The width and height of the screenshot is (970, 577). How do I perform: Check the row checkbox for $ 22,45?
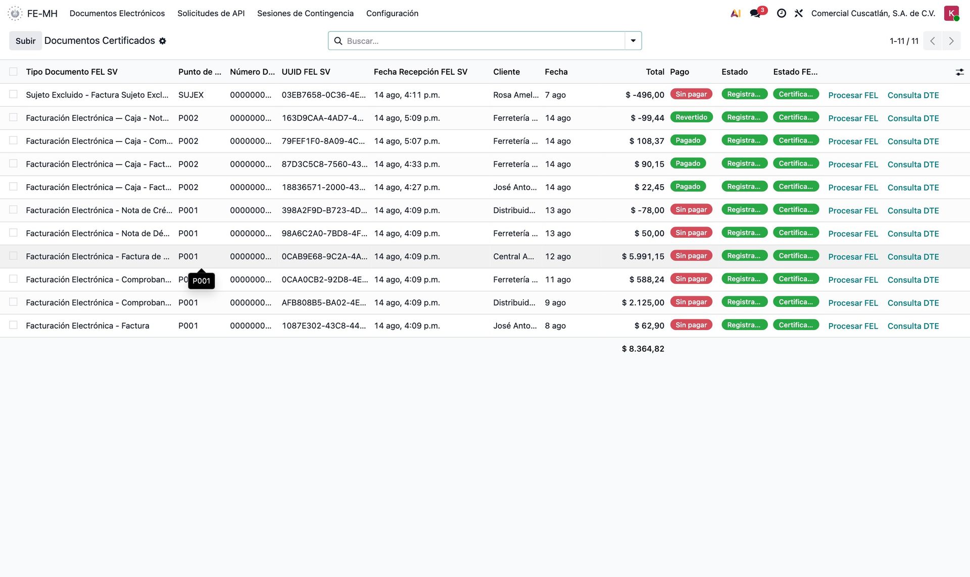tap(13, 187)
